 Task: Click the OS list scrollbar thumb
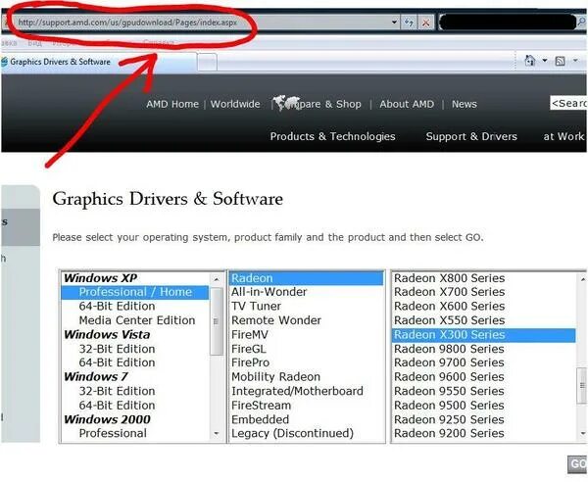[x=216, y=321]
